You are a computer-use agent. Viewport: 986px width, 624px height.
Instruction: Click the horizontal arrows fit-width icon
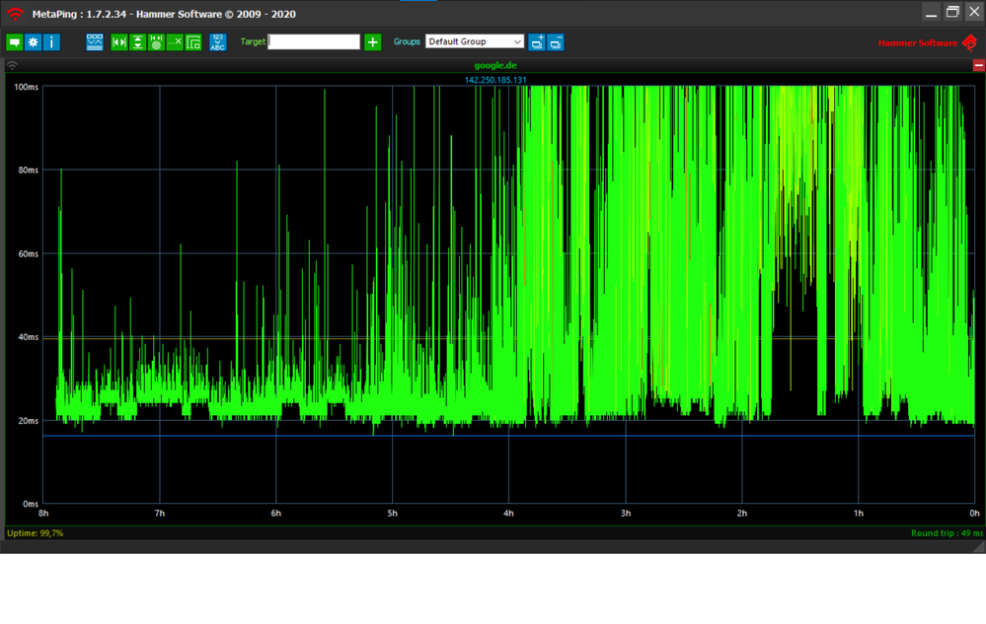pos(119,42)
